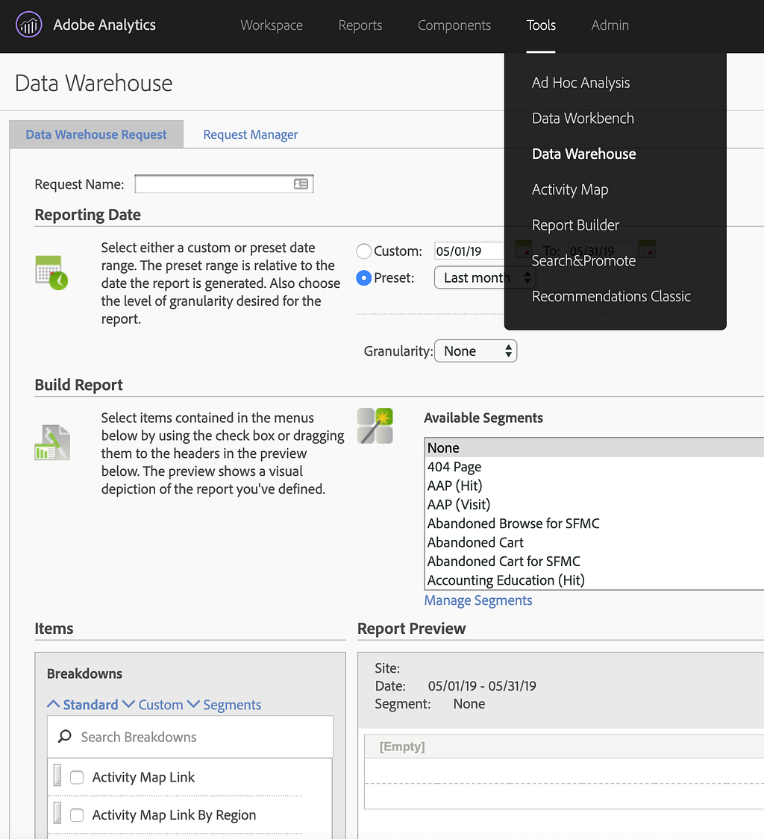Select the Custom date range radio button

pos(363,251)
